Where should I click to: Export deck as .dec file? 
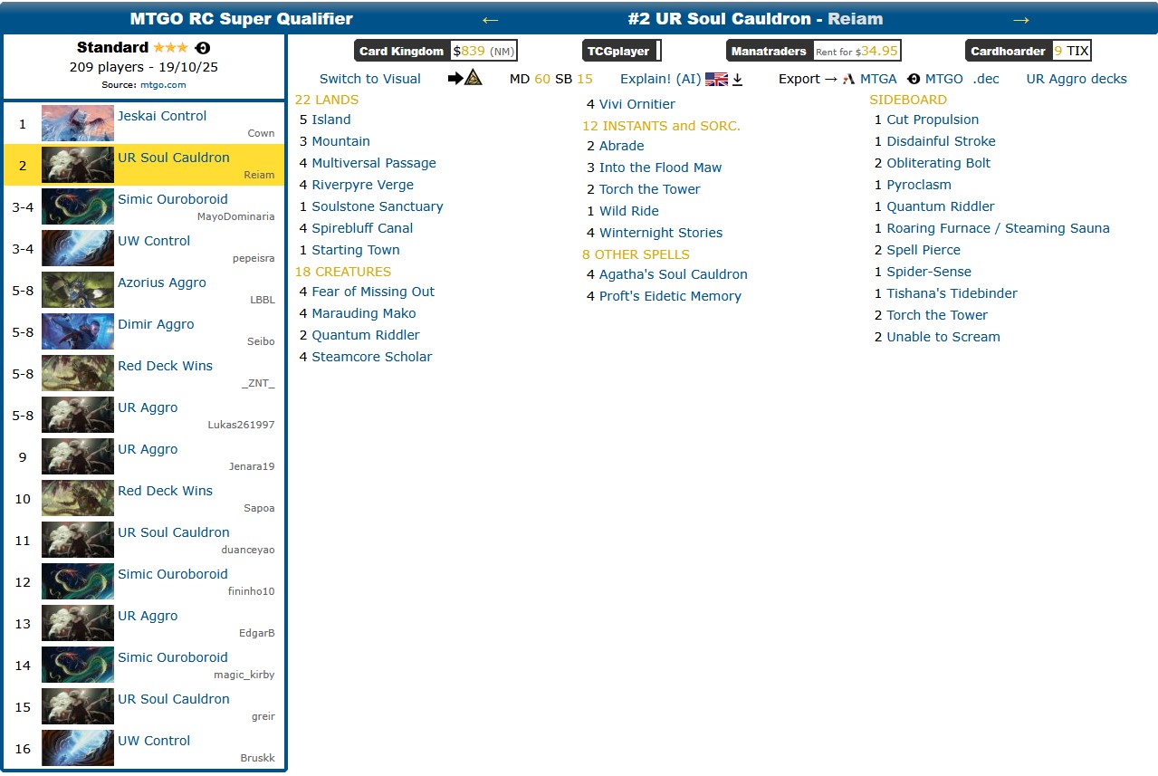(986, 79)
